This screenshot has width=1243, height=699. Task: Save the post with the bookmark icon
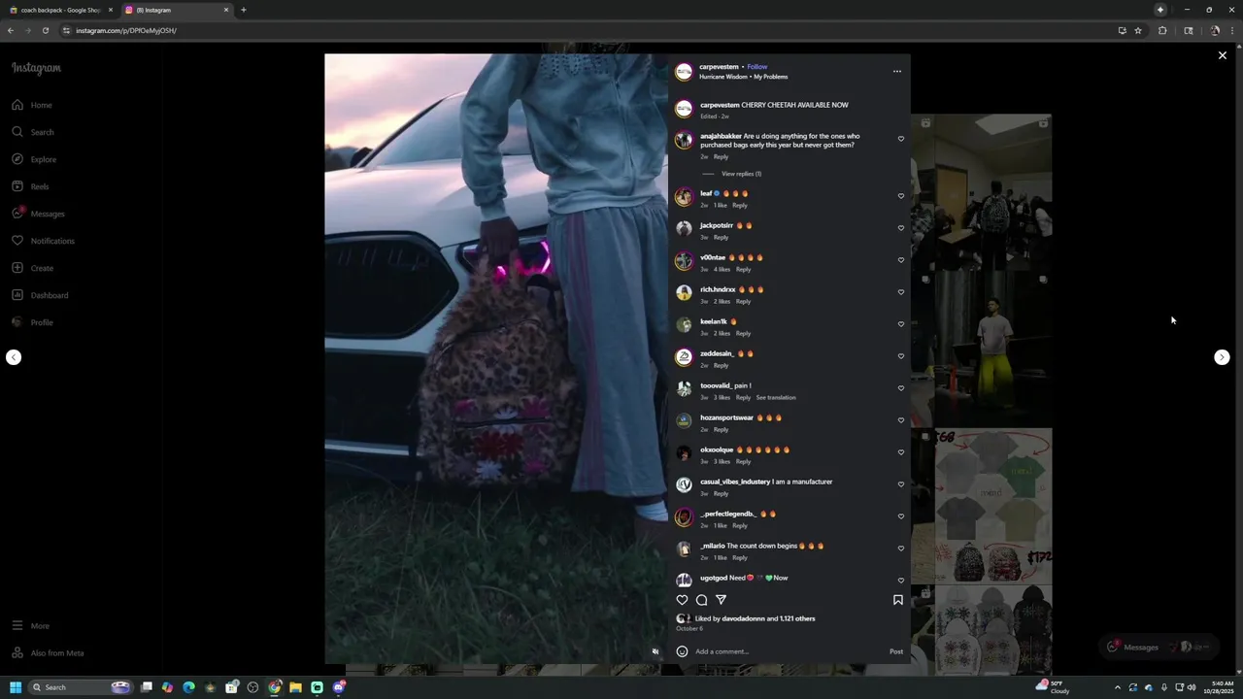coord(898,600)
